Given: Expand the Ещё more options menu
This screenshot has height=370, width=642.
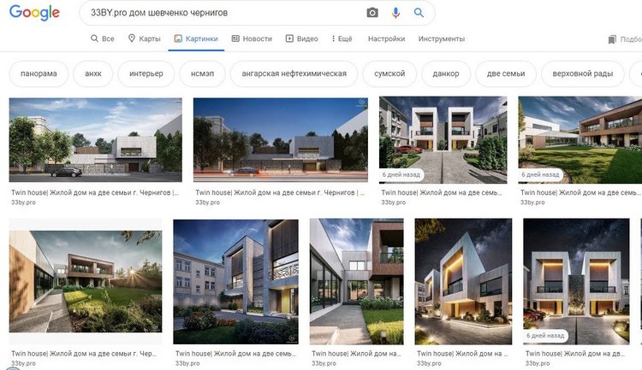Looking at the screenshot, I should 342,38.
